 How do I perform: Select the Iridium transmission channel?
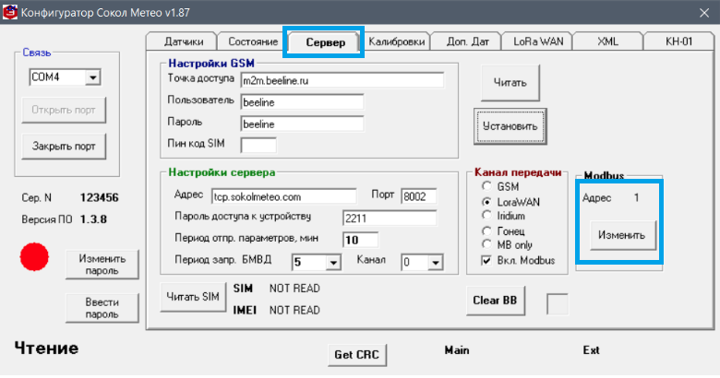[x=486, y=215]
